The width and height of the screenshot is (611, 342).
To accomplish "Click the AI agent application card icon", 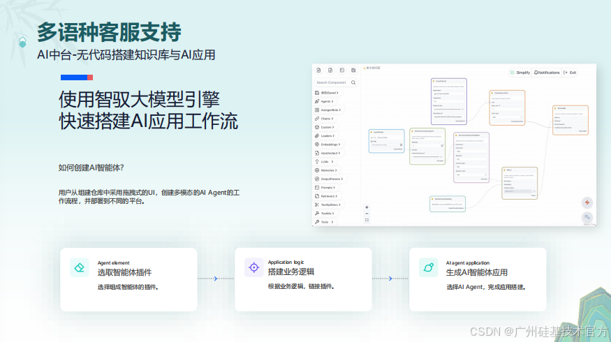I will click(428, 267).
